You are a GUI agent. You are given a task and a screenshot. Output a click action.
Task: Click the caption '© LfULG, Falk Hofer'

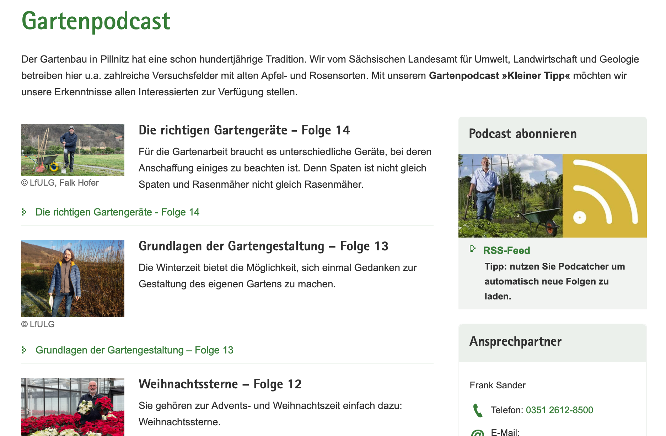coord(60,183)
